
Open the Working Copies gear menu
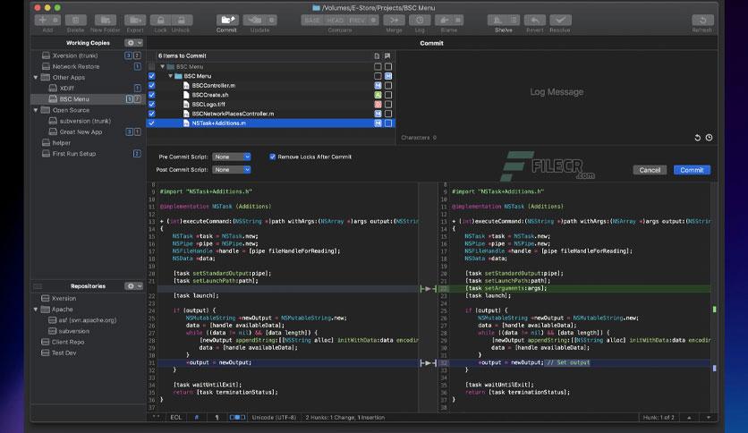pos(134,43)
